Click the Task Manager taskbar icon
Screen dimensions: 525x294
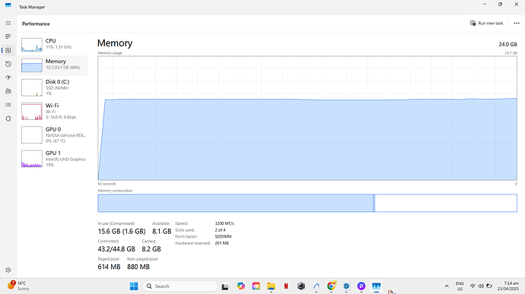pos(377,286)
